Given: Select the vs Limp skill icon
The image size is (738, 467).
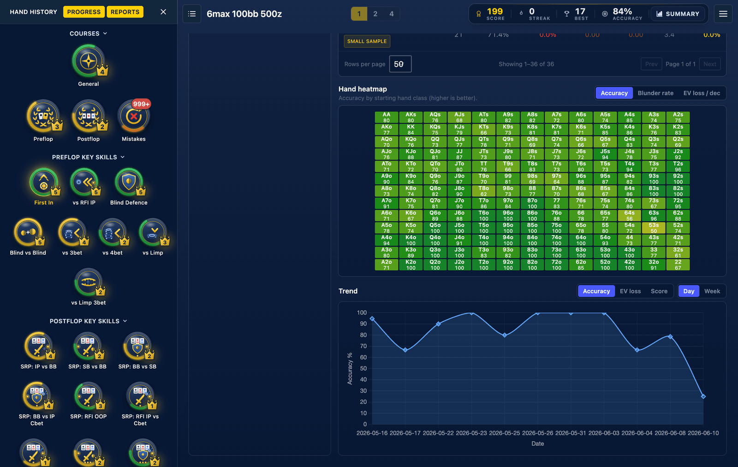Looking at the screenshot, I should 153,232.
